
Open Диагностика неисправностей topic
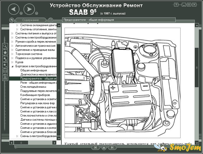click(38, 74)
